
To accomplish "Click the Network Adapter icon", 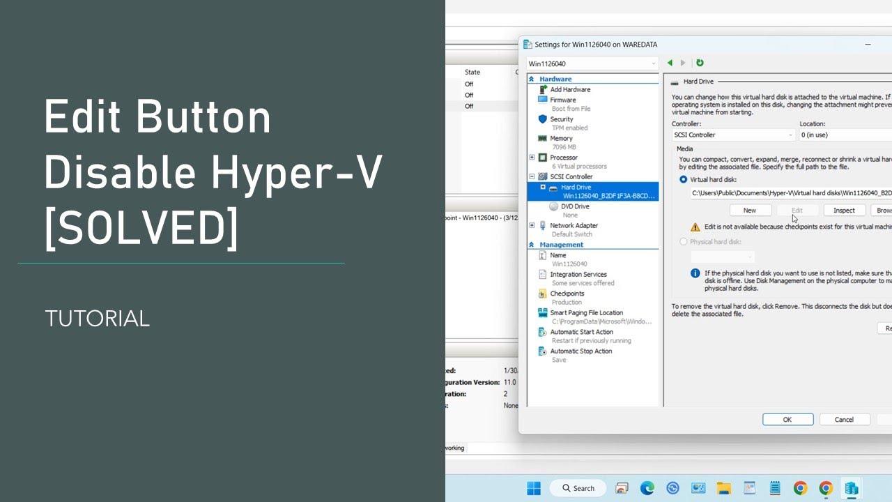I will tap(543, 225).
